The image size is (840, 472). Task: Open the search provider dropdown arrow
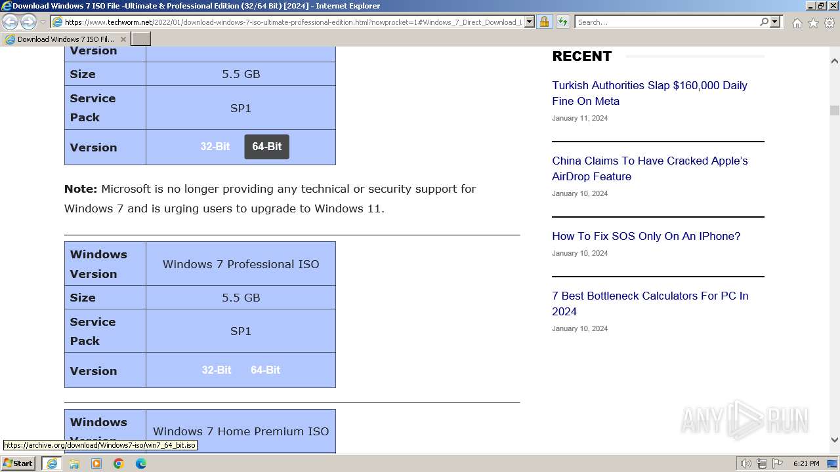tap(775, 22)
